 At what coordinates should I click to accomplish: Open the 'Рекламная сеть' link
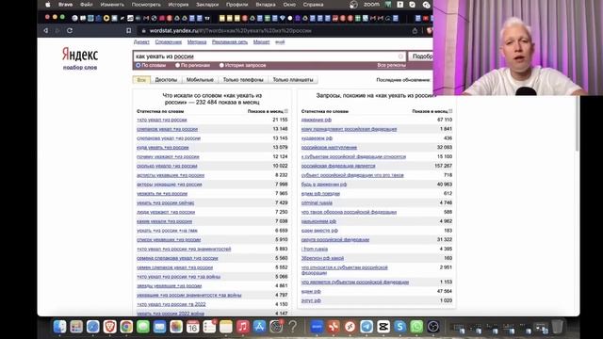point(230,41)
